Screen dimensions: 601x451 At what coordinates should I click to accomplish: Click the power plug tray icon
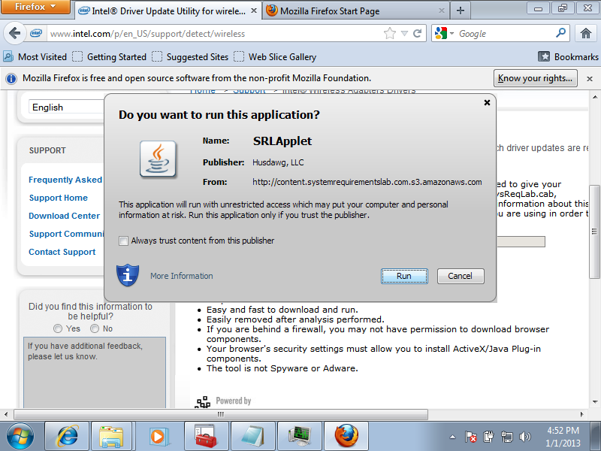(x=488, y=437)
